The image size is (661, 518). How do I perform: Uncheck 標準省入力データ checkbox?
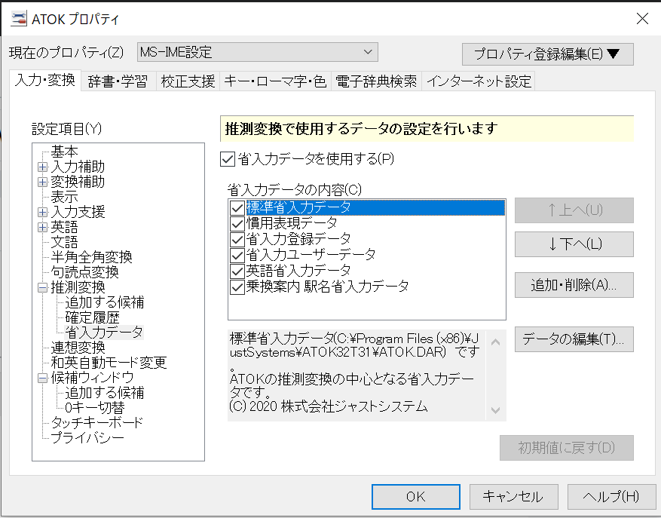coord(237,208)
